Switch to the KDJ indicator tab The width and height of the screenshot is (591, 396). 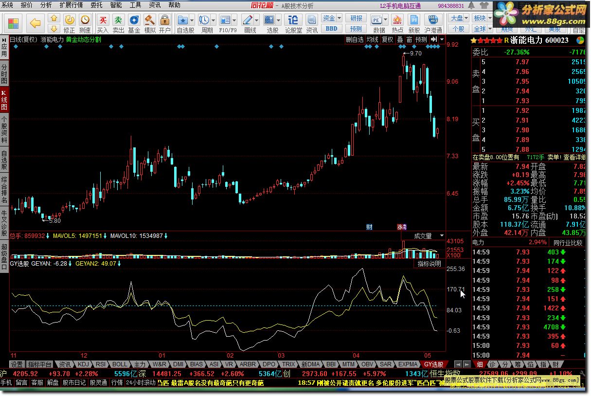84,364
